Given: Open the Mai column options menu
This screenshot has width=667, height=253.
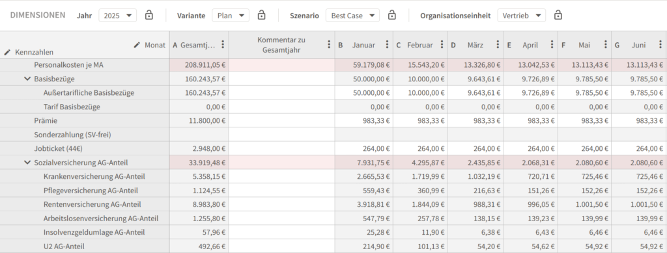Looking at the screenshot, I should [606, 45].
